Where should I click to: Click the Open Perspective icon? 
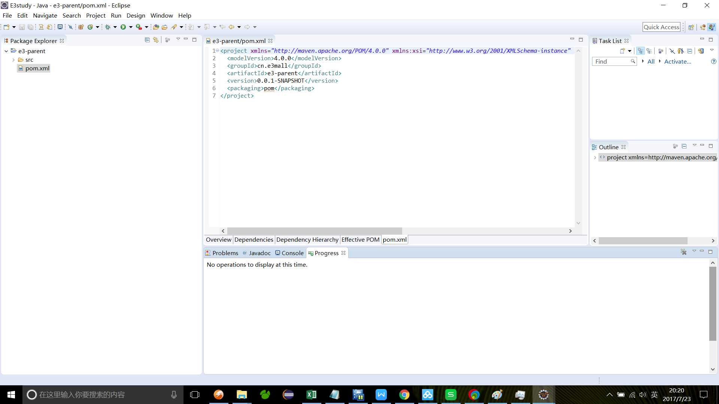[691, 27]
